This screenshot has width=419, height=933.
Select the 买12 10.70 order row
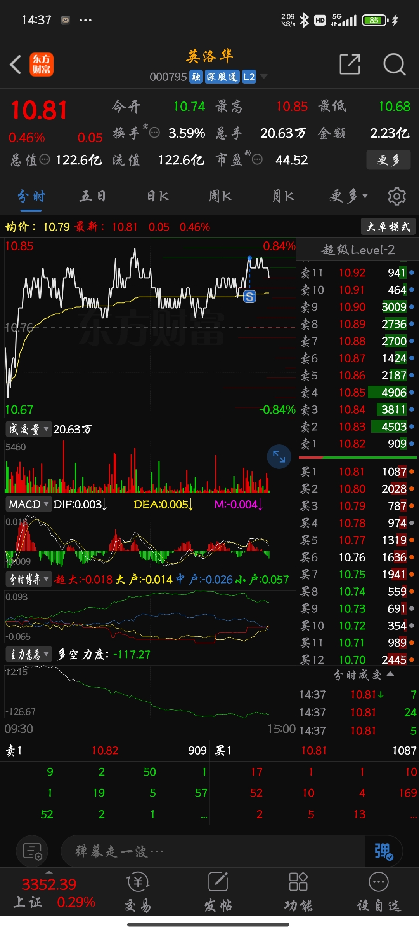pyautogui.click(x=357, y=660)
